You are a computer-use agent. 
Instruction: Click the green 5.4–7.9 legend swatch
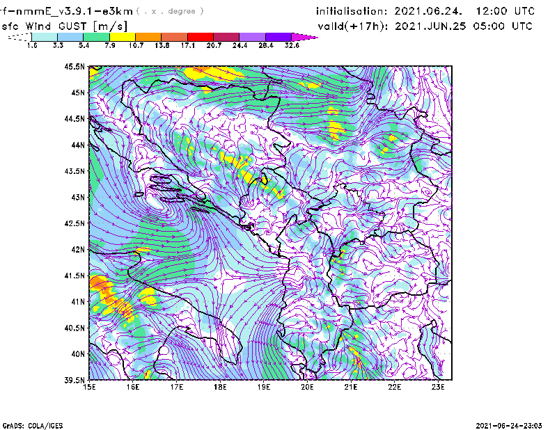96,37
